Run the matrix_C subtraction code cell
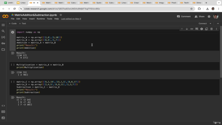Image resolution: width=222 pixels, height=125 pixels. pos(12,82)
